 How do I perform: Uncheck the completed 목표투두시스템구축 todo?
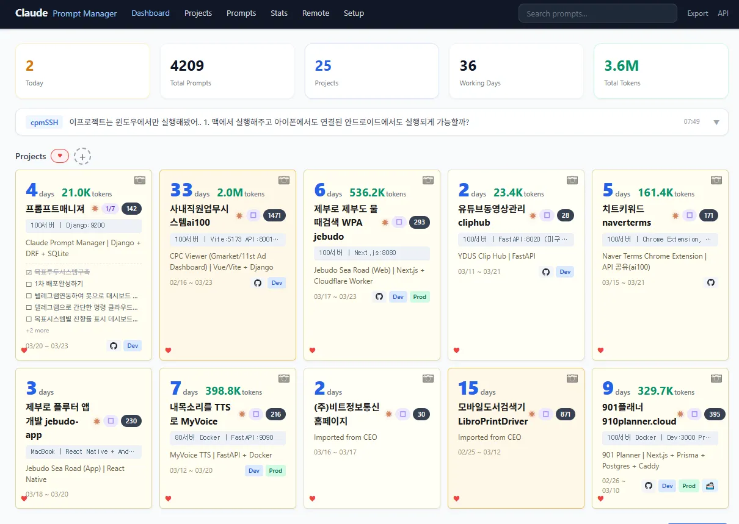tap(29, 272)
